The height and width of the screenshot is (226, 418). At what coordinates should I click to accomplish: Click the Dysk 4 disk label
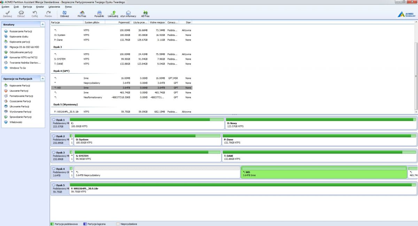(x=60, y=172)
